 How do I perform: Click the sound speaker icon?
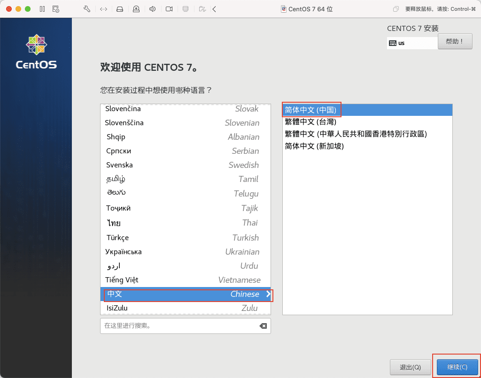point(152,9)
